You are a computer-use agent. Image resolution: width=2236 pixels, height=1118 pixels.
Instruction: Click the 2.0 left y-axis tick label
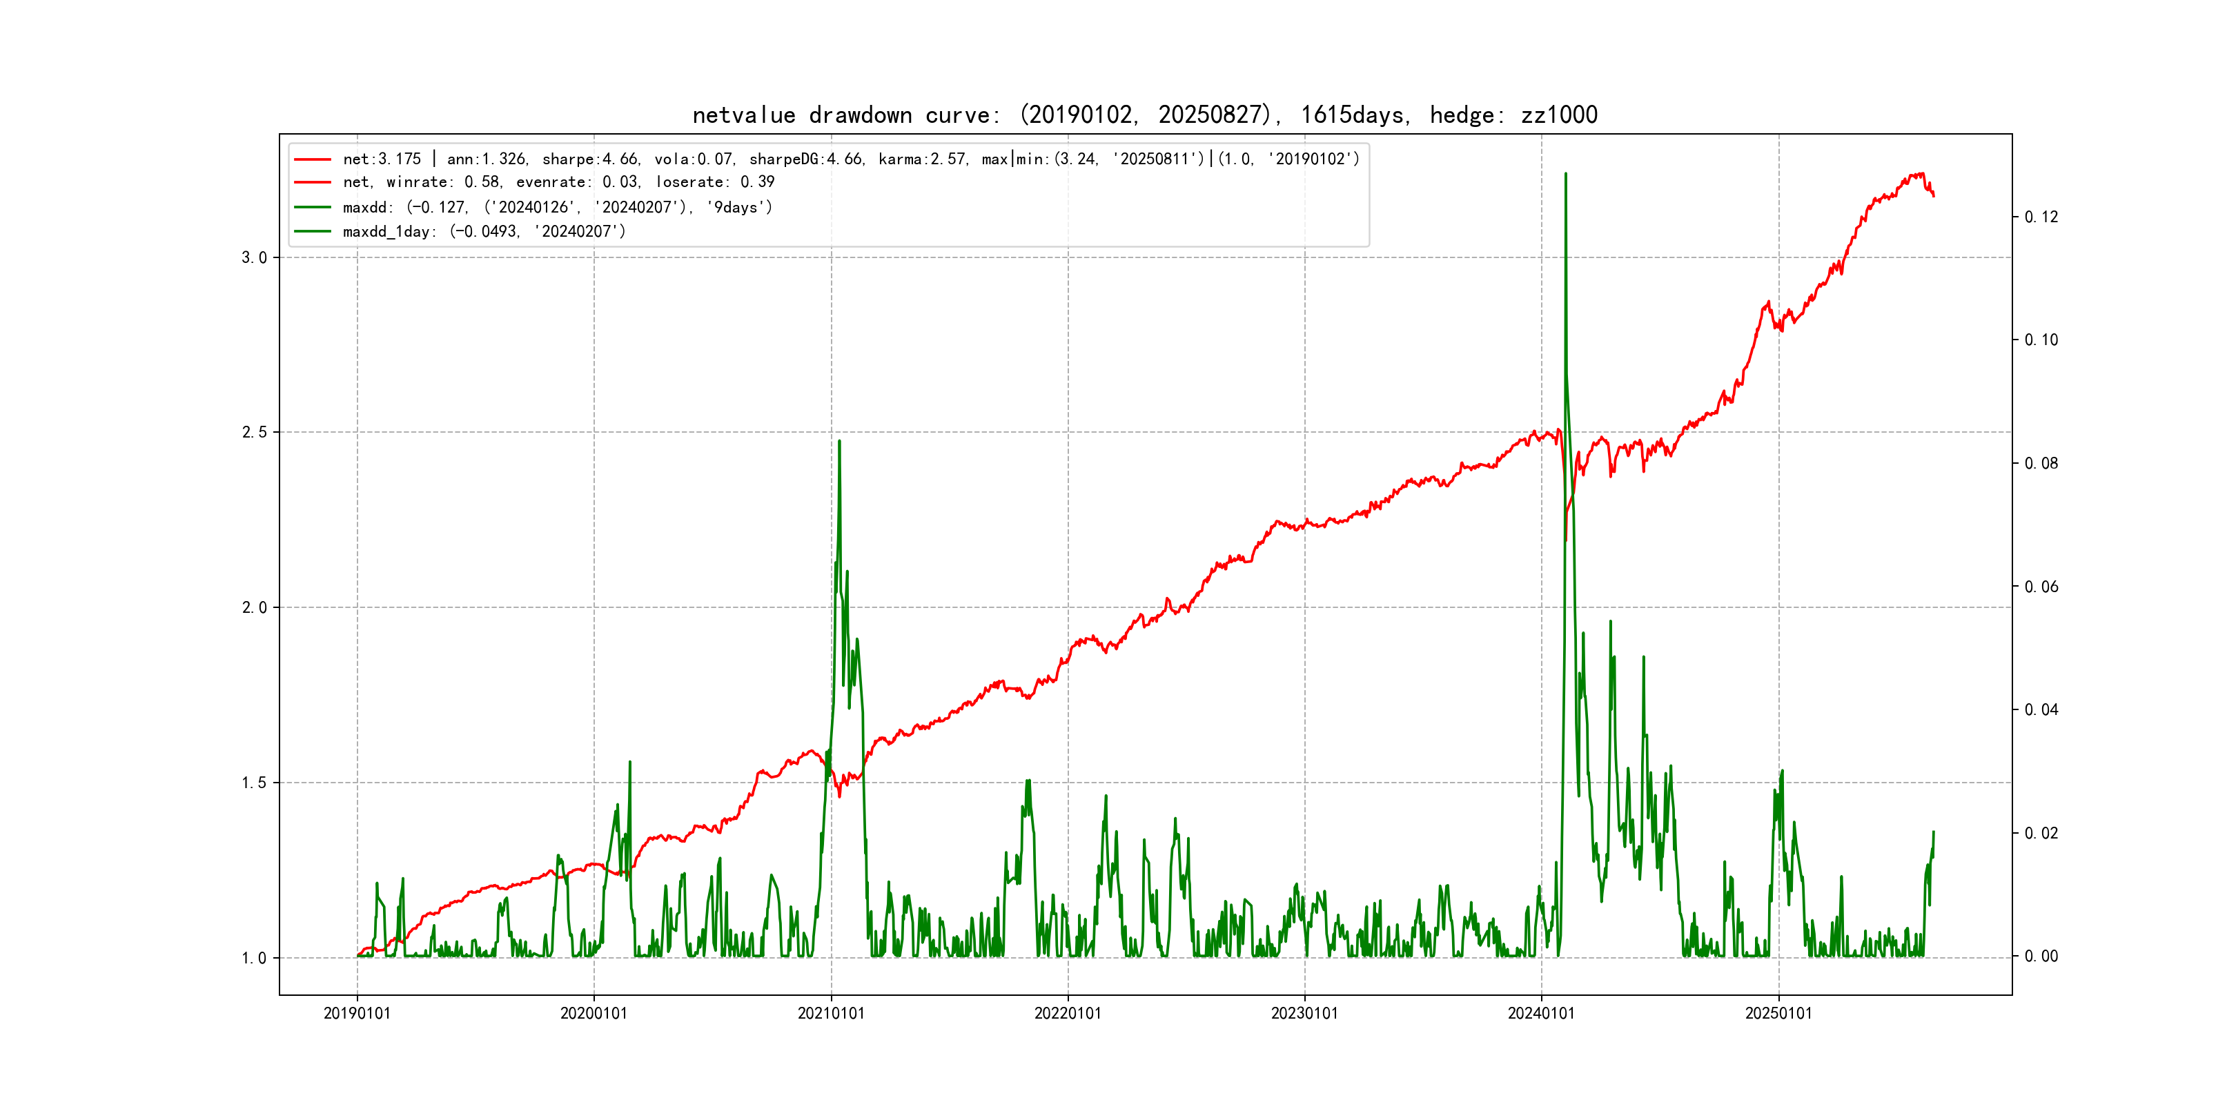[x=253, y=607]
